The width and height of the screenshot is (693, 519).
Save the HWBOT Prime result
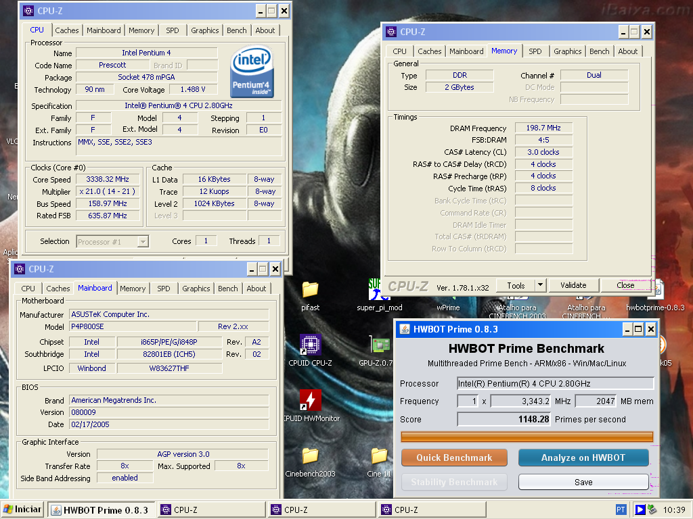tap(583, 482)
